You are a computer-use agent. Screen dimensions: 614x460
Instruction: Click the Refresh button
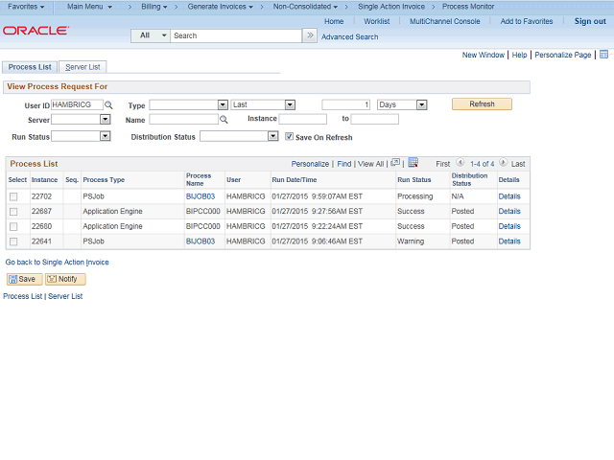(x=482, y=104)
